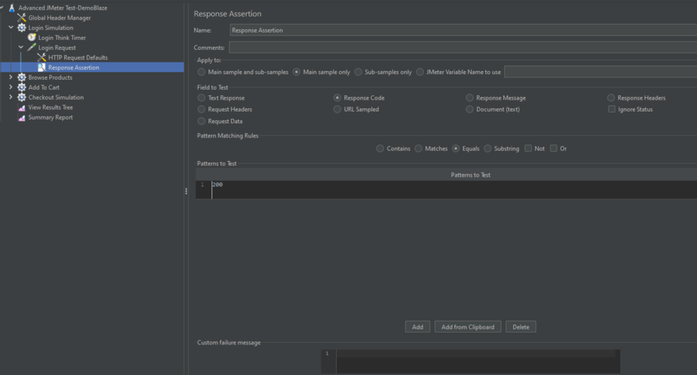This screenshot has width=697, height=375.
Task: Click the Add from Clipboard button
Action: click(x=468, y=327)
